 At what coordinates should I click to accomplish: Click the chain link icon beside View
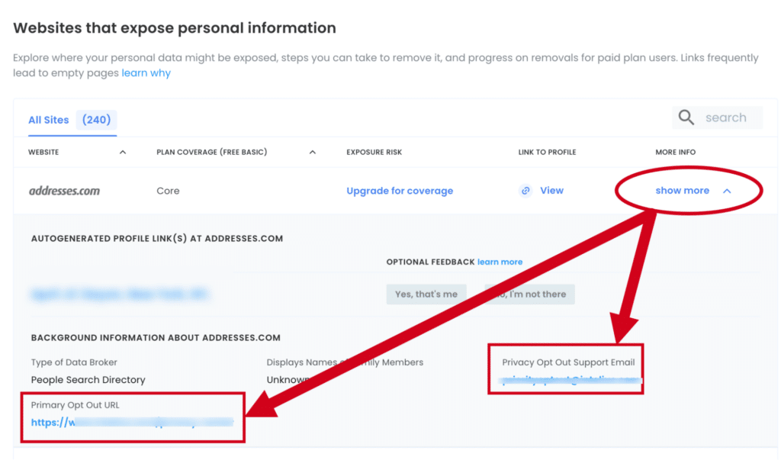pyautogui.click(x=525, y=191)
